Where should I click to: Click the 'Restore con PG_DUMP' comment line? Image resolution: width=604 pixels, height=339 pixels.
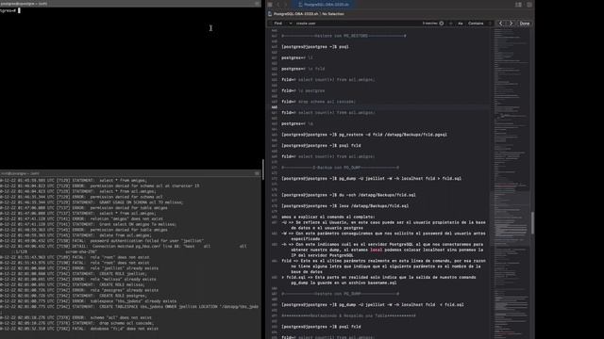(x=340, y=294)
